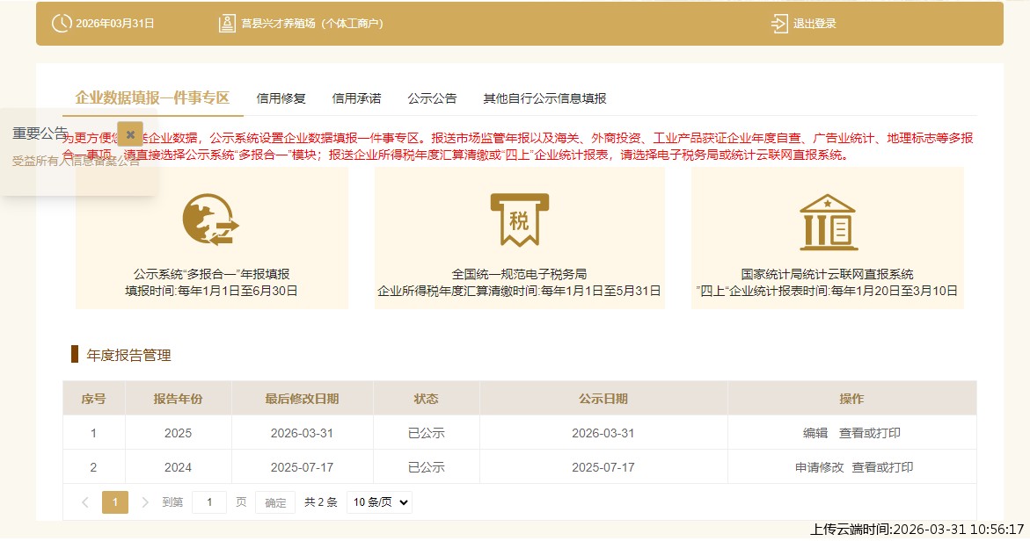Click the business license icon next to 莒县兴才养殖场

tap(226, 24)
